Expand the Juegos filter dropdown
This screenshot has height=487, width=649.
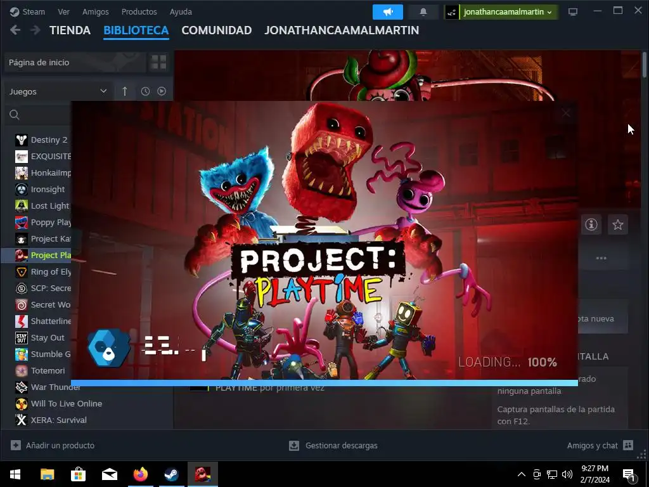click(58, 91)
